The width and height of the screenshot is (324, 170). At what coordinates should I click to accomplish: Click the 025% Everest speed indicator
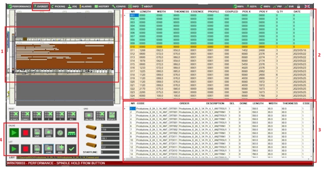click(252, 6)
